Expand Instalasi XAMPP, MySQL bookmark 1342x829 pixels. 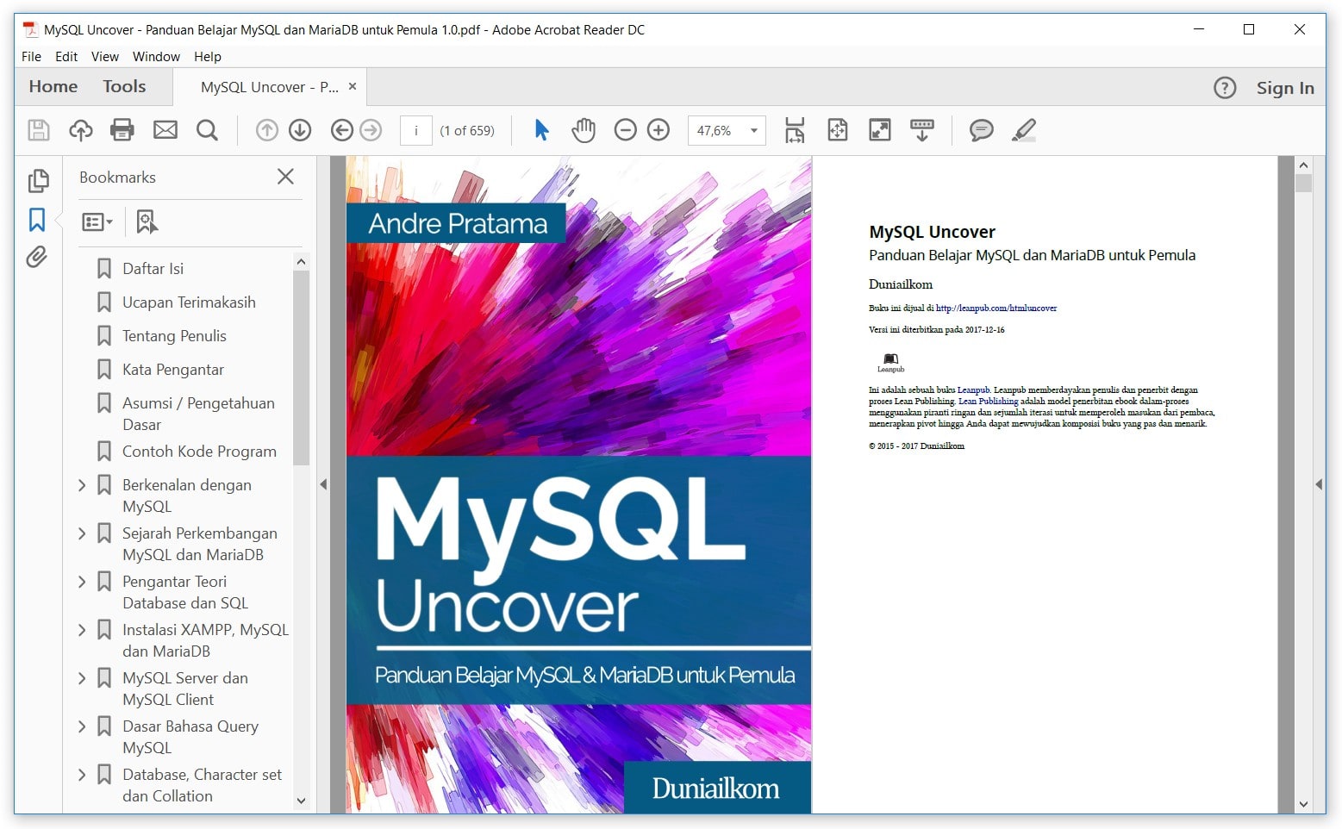(x=82, y=630)
